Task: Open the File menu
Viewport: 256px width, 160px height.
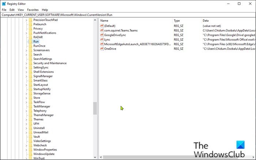Action: tap(4, 10)
